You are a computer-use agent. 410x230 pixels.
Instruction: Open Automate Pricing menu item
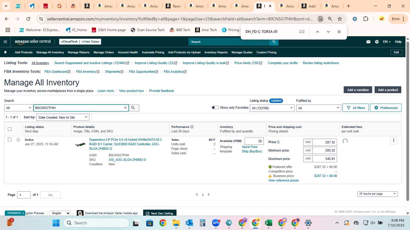point(153,52)
